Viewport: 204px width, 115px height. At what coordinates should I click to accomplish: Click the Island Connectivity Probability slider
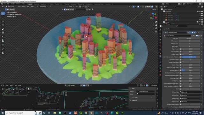(191, 57)
